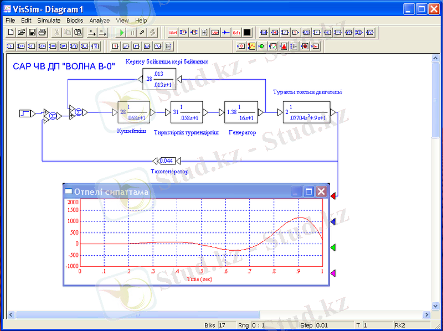Click the black color swatch in the toolbar
443x331 pixels.
click(247, 33)
